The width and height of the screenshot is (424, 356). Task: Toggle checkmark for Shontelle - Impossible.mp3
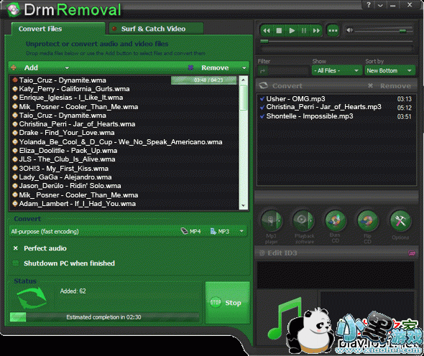(262, 116)
